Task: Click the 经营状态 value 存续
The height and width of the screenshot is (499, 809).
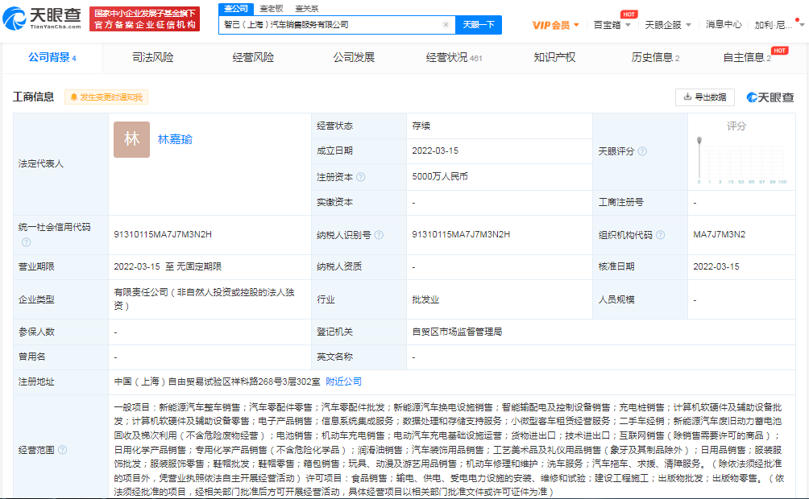Action: tap(421, 126)
